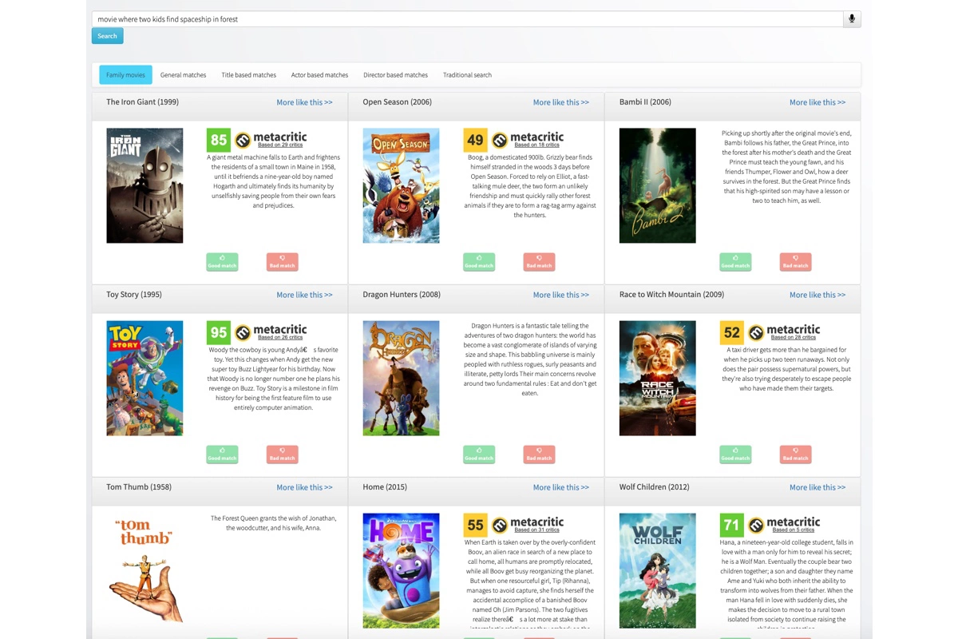Image resolution: width=958 pixels, height=639 pixels.
Task: Mark The Iron Giant as Good match
Action: (222, 262)
